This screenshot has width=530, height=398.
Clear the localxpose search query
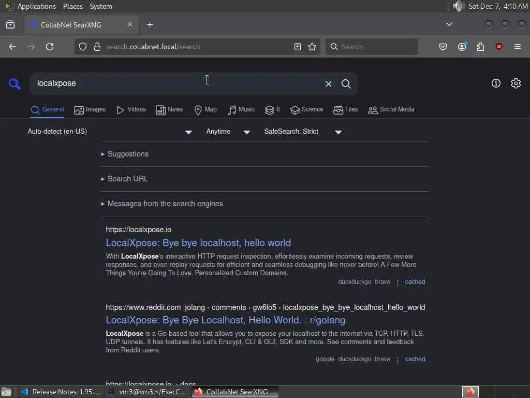328,83
